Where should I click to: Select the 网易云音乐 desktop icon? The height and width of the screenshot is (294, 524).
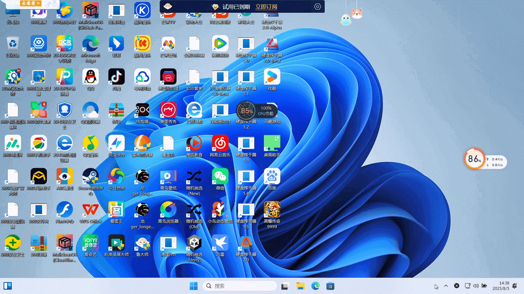coord(220,144)
